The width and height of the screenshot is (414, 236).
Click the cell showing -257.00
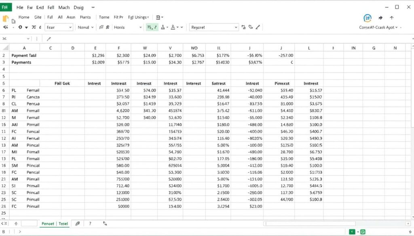tap(279, 56)
